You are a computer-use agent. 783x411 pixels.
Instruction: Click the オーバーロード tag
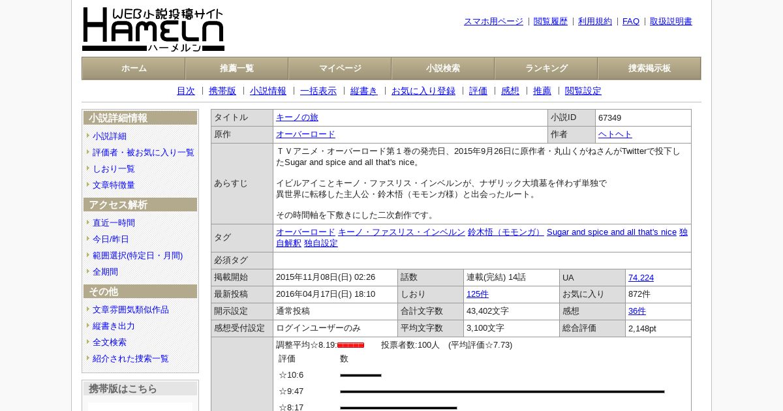(305, 232)
